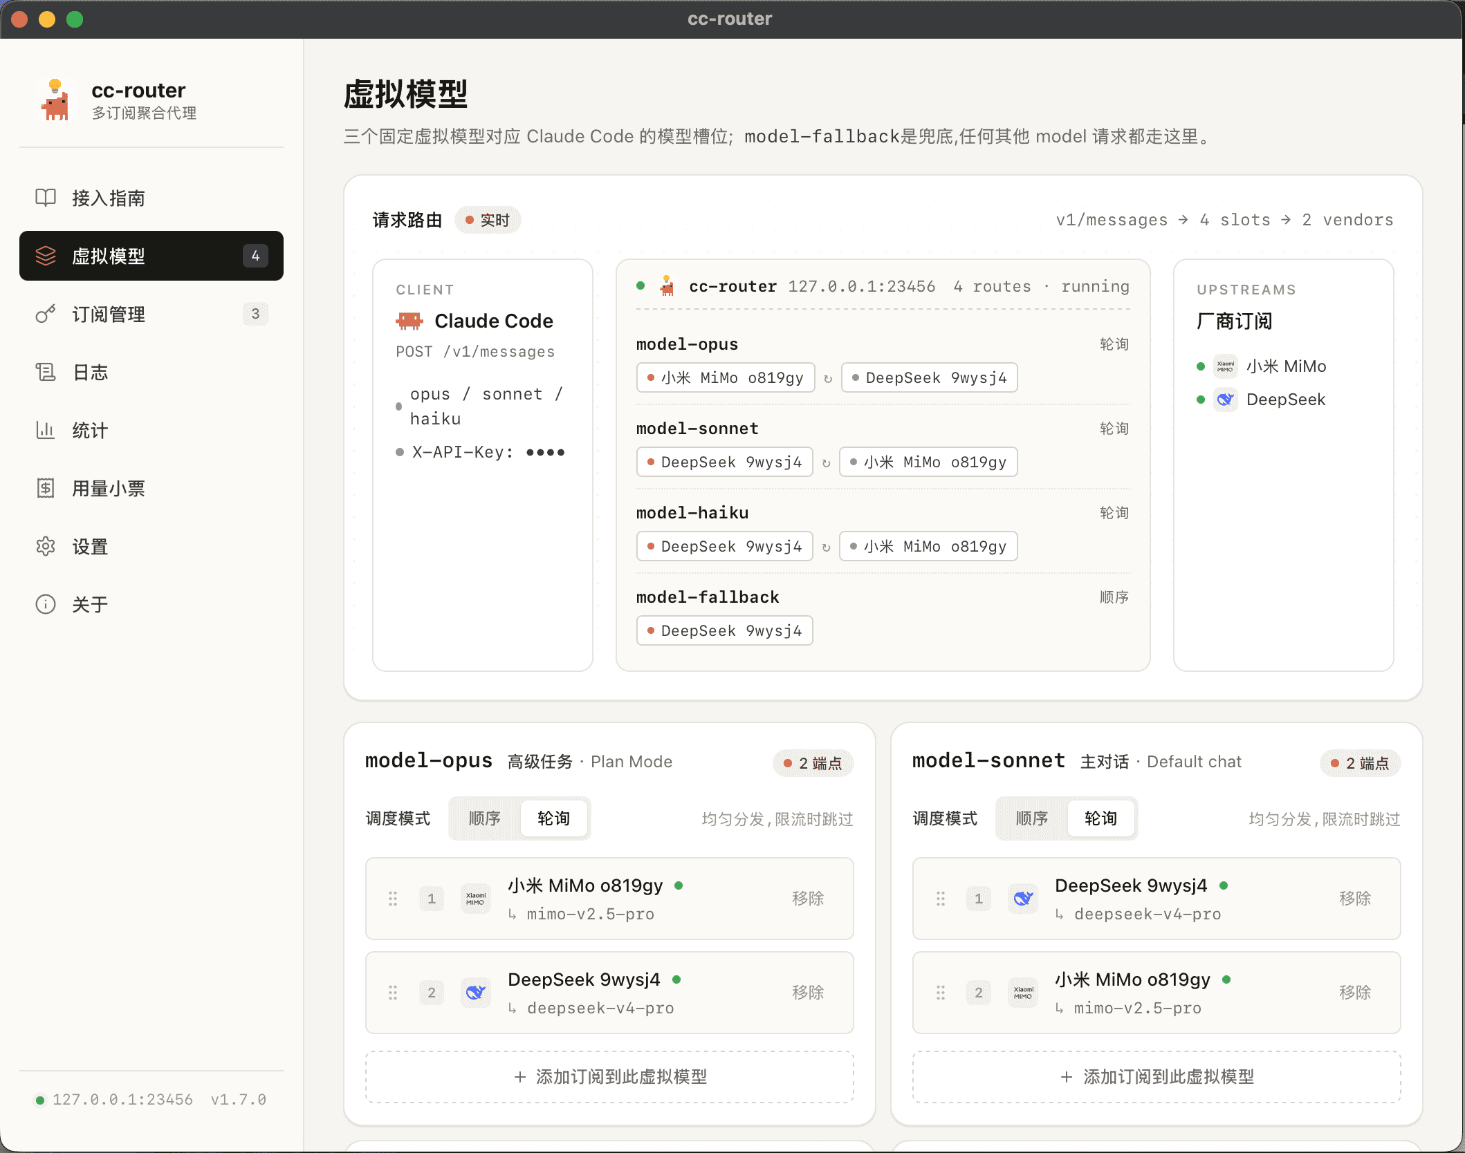Select 轮询 scheduling mode for model-sonnet
This screenshot has width=1465, height=1153.
coord(1101,818)
